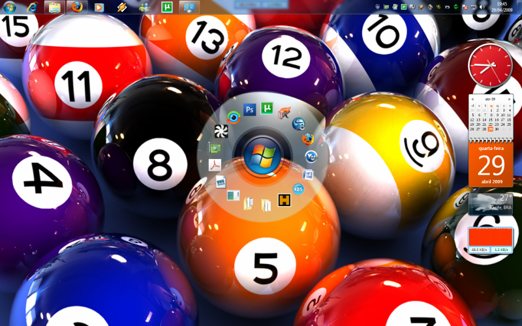Click the graphics card tray icon
This screenshot has height=326, width=522.
pos(386,7)
